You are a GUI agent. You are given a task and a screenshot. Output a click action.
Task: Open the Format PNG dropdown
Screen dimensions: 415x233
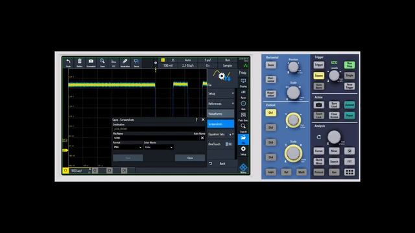[128, 147]
